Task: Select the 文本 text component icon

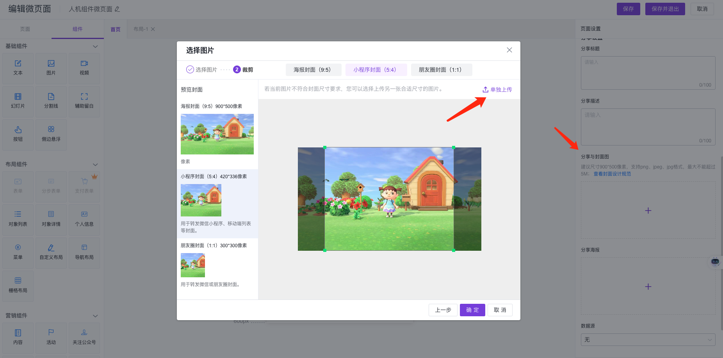Action: pos(18,63)
